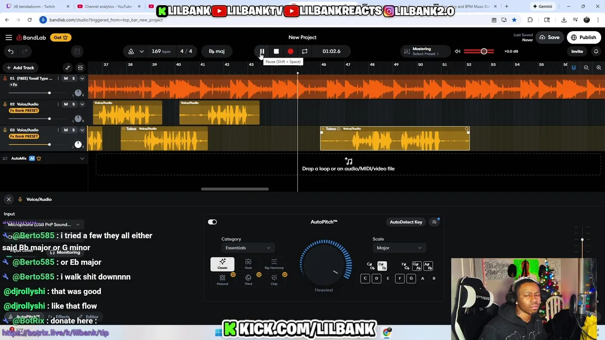Open the Microphone input device dropdown
Image resolution: width=605 pixels, height=340 pixels.
[x=43, y=224]
